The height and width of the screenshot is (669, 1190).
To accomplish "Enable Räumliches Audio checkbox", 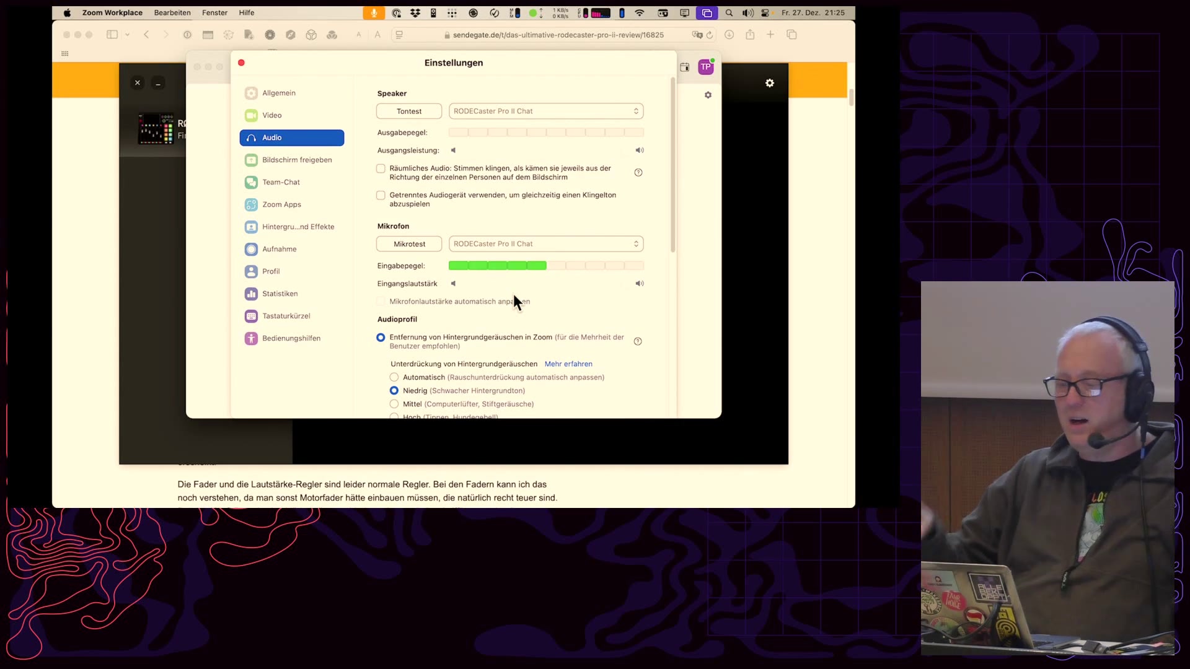I will pos(381,168).
